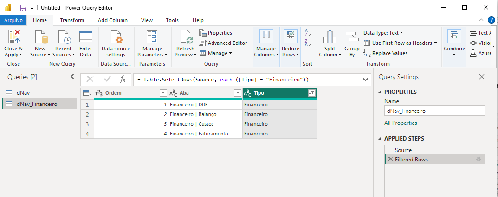Save using the title bar disk icon

(x=22, y=8)
